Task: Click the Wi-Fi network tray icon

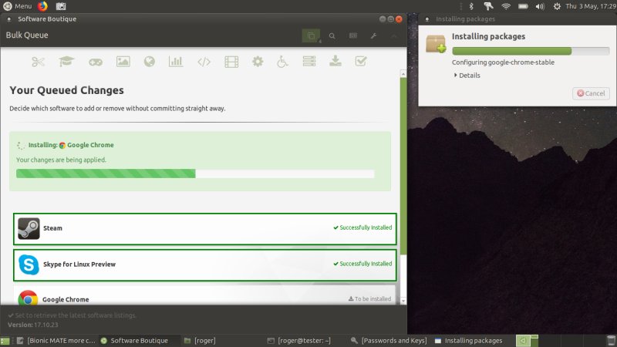Action: coord(506,6)
